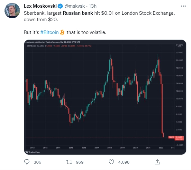Click the red SBER price label
Viewport: 191px width, 170px height.
(171, 137)
